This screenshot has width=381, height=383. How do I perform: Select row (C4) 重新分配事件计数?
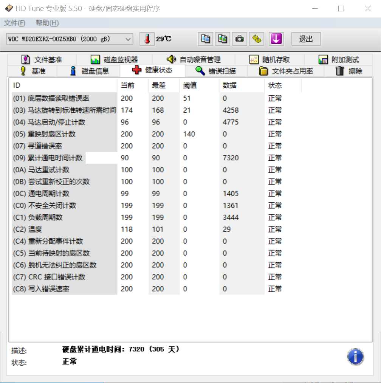point(156,241)
